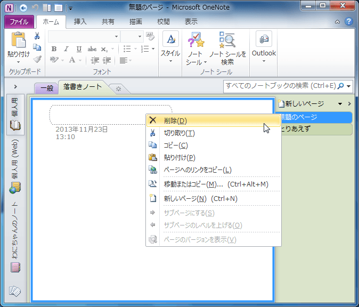Click the large Paste clipboard icon
The width and height of the screenshot is (359, 307).
click(18, 39)
